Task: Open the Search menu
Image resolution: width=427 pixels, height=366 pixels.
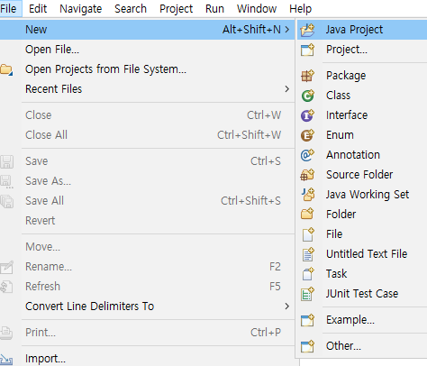Action: click(131, 9)
